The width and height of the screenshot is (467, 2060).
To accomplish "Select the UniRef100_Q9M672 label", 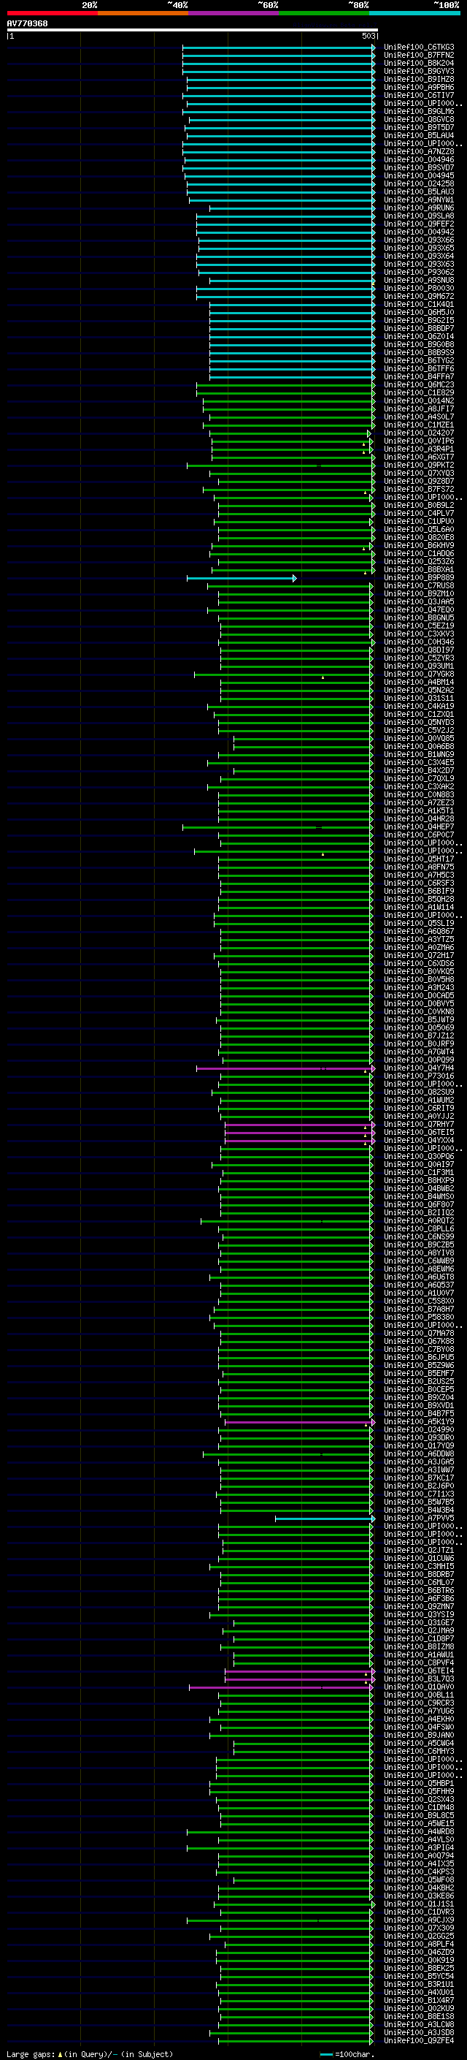I will [x=419, y=296].
